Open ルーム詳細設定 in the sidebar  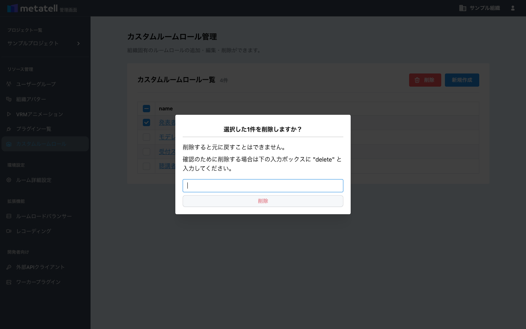45,180
